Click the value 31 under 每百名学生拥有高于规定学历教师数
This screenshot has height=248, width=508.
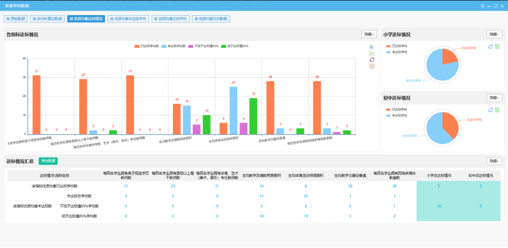click(x=126, y=186)
